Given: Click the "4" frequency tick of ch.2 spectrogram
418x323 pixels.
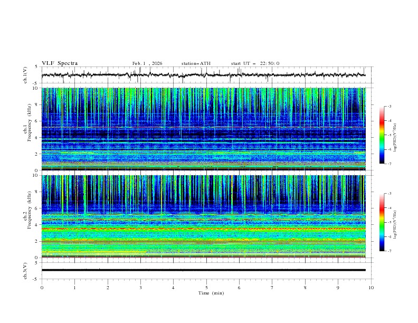Looking at the screenshot, I should (x=37, y=225).
